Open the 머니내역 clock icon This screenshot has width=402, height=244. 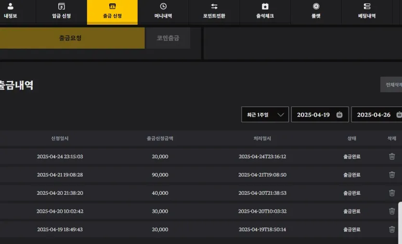(163, 6)
